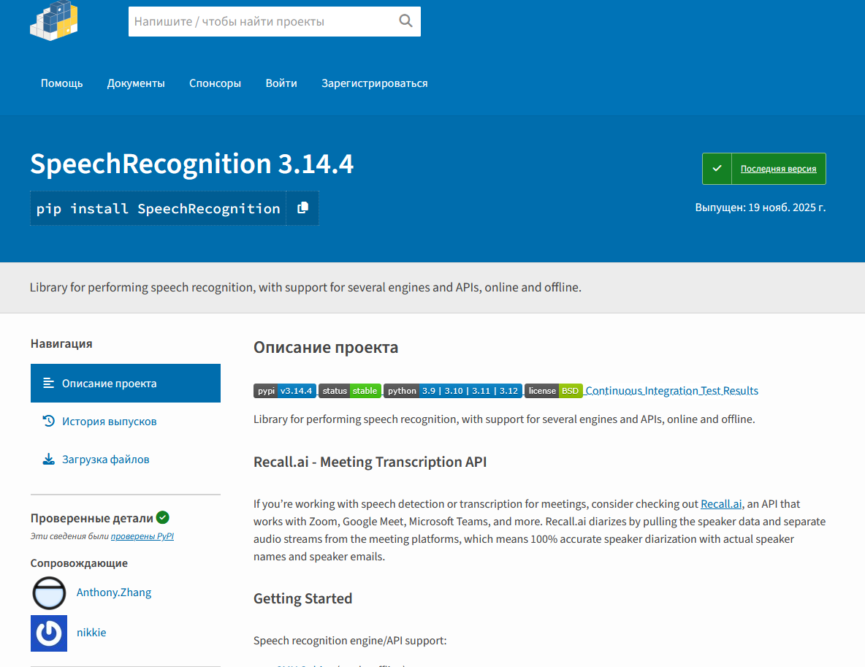Click Recall.ai - Meeting Transcription API heading
The image size is (865, 667).
(x=370, y=462)
